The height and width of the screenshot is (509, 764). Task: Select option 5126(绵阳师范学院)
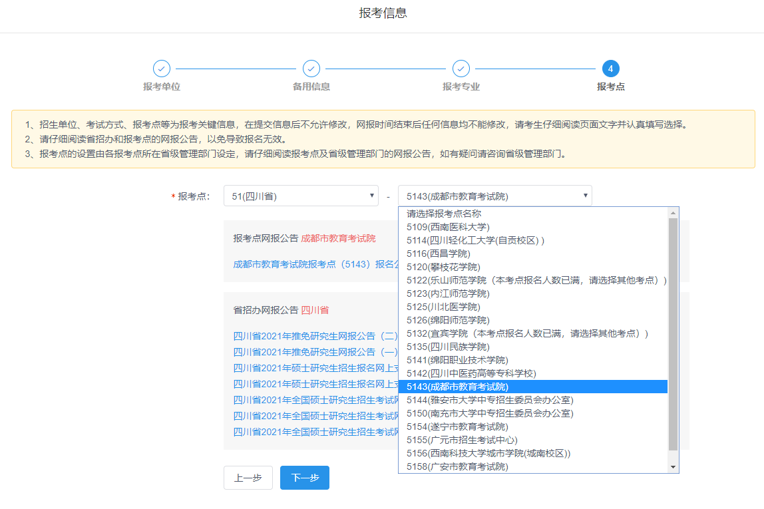point(533,320)
